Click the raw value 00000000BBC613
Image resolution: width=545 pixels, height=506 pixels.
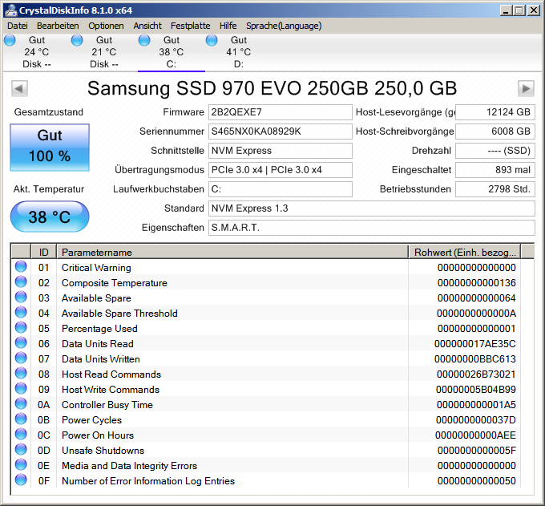click(474, 359)
